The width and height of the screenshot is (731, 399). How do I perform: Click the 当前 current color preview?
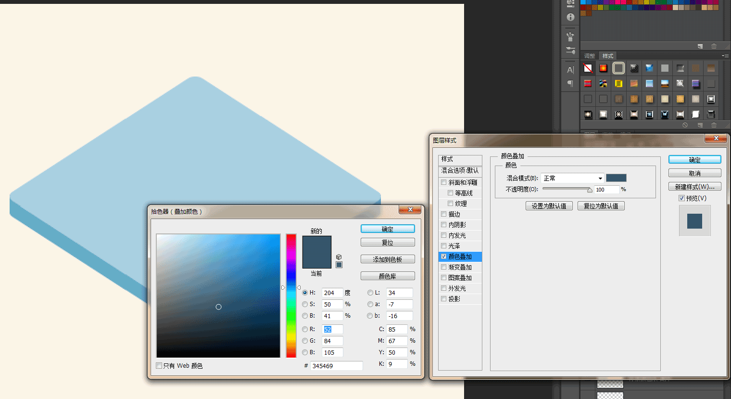tap(316, 260)
